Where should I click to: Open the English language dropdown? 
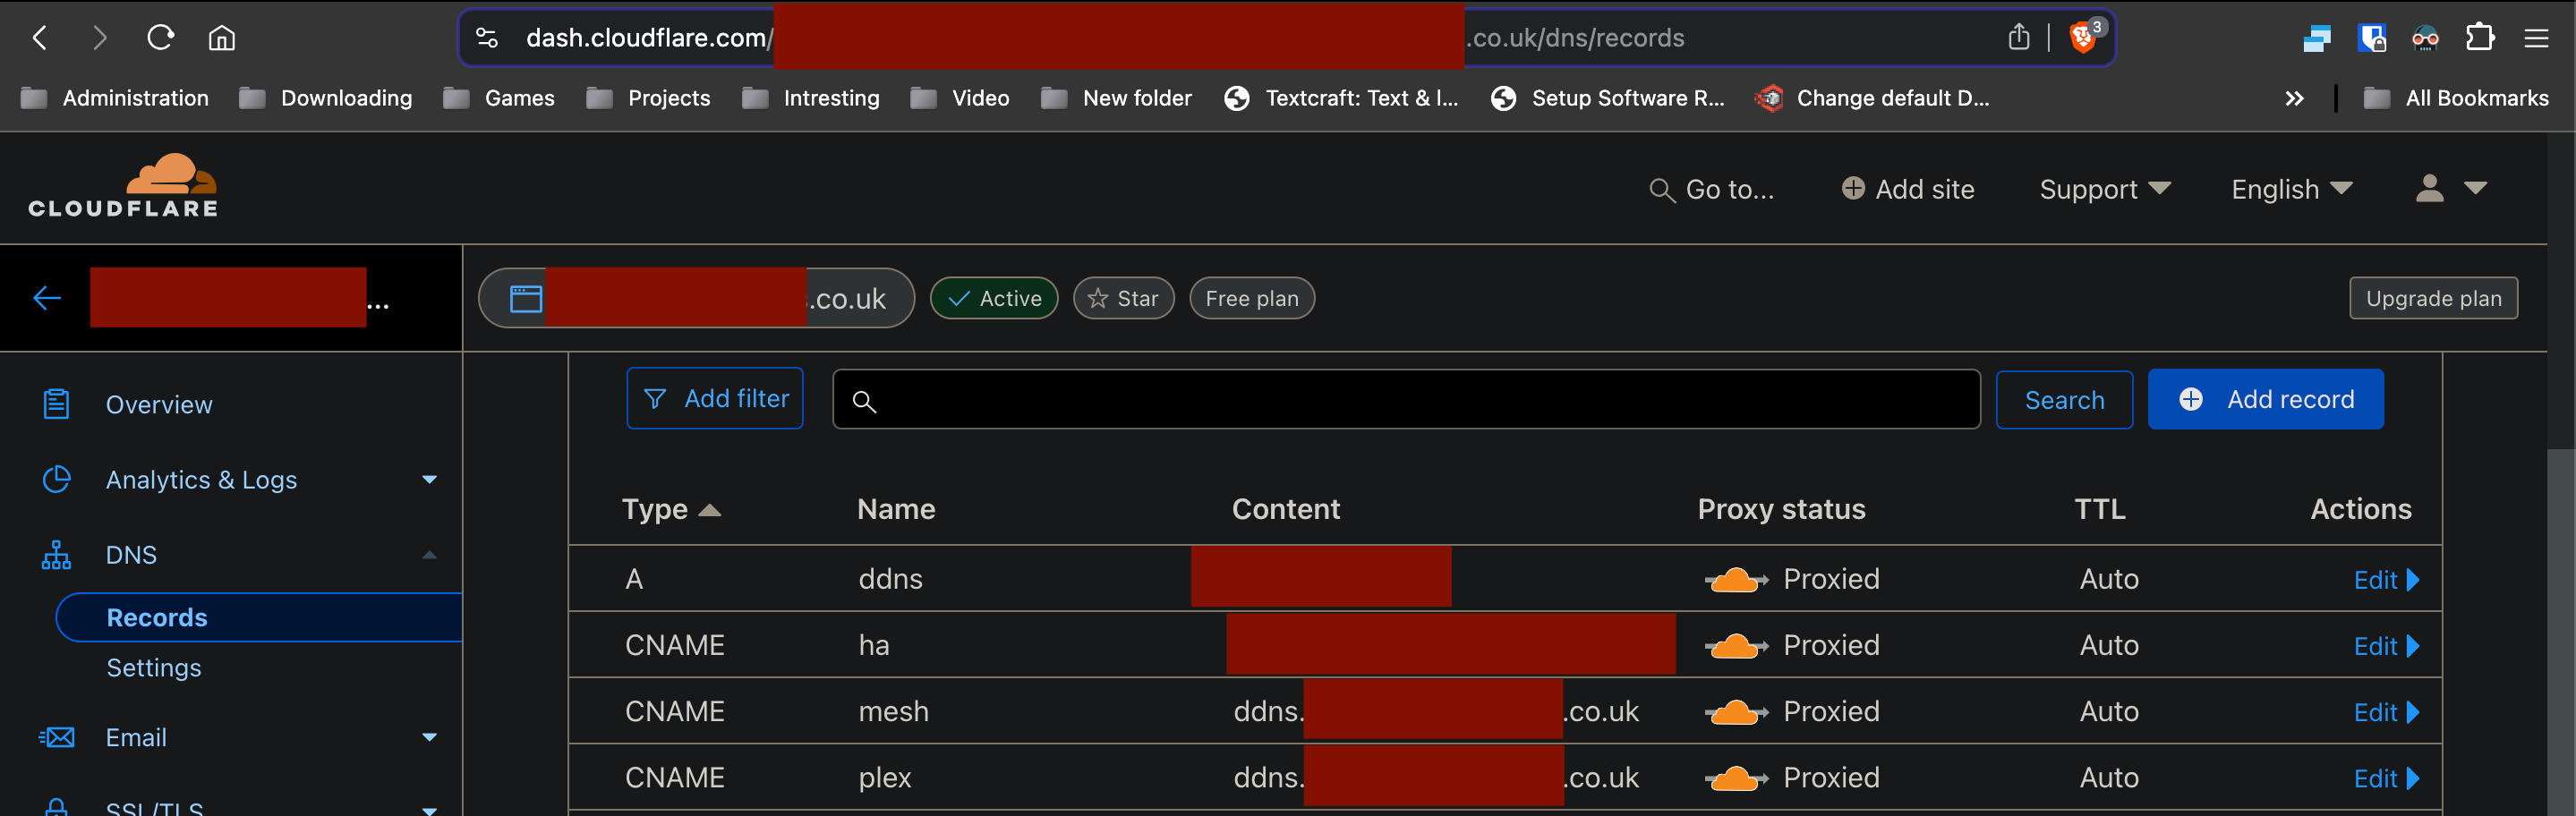[2292, 189]
